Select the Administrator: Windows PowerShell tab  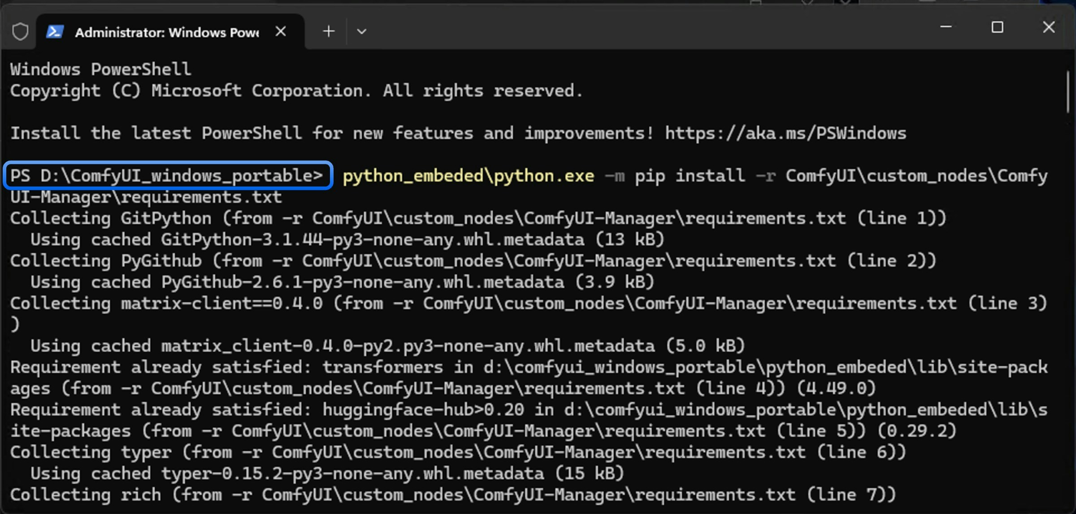[x=167, y=32]
